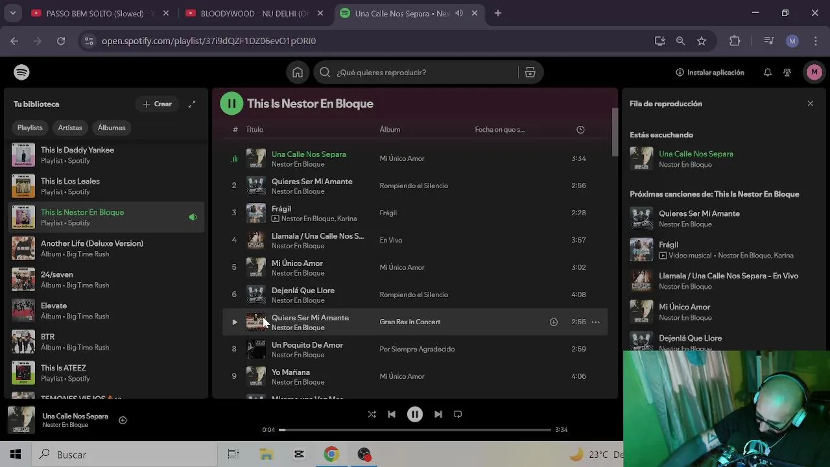The height and width of the screenshot is (467, 830).
Task: Add Una Calle Nos Separa to liked songs
Action: pyautogui.click(x=123, y=420)
